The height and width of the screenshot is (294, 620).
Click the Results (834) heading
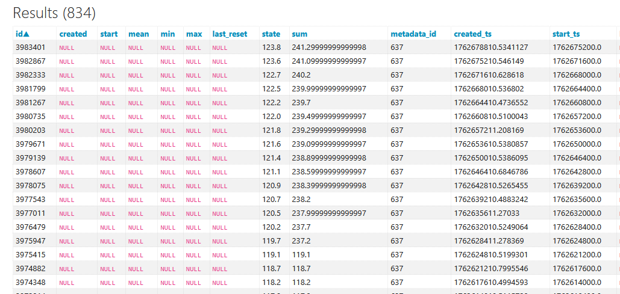click(x=54, y=13)
